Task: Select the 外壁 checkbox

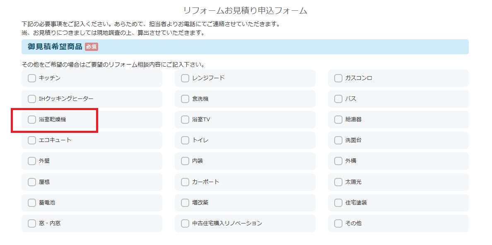Action: (x=32, y=161)
